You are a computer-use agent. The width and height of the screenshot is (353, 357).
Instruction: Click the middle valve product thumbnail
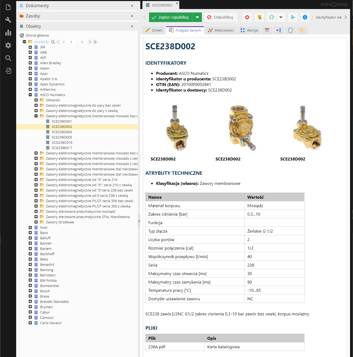pyautogui.click(x=242, y=128)
